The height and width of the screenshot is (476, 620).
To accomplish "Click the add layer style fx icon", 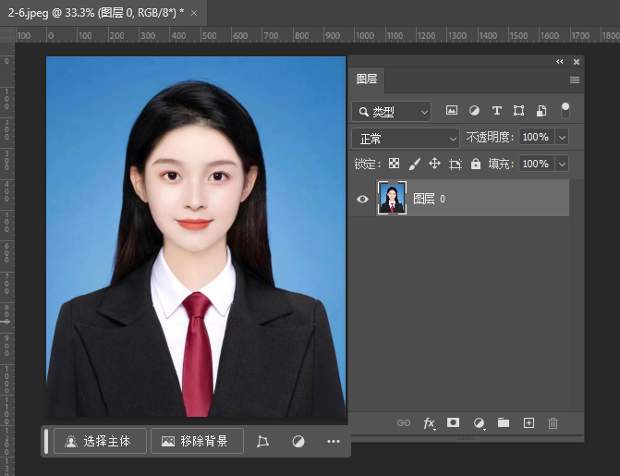I will coord(429,422).
